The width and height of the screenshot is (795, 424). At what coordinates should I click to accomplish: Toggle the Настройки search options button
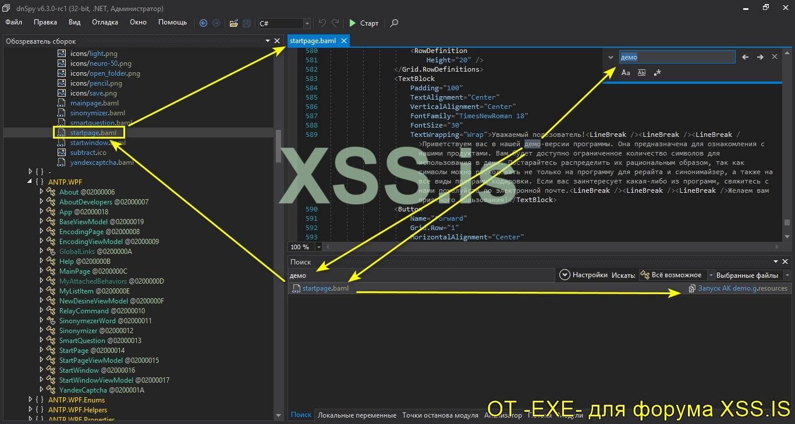tap(583, 275)
